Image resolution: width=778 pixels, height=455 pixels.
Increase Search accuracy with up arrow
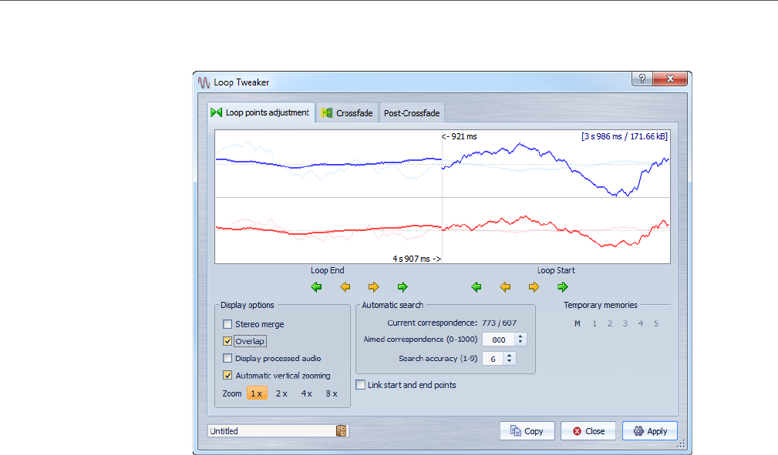509,356
